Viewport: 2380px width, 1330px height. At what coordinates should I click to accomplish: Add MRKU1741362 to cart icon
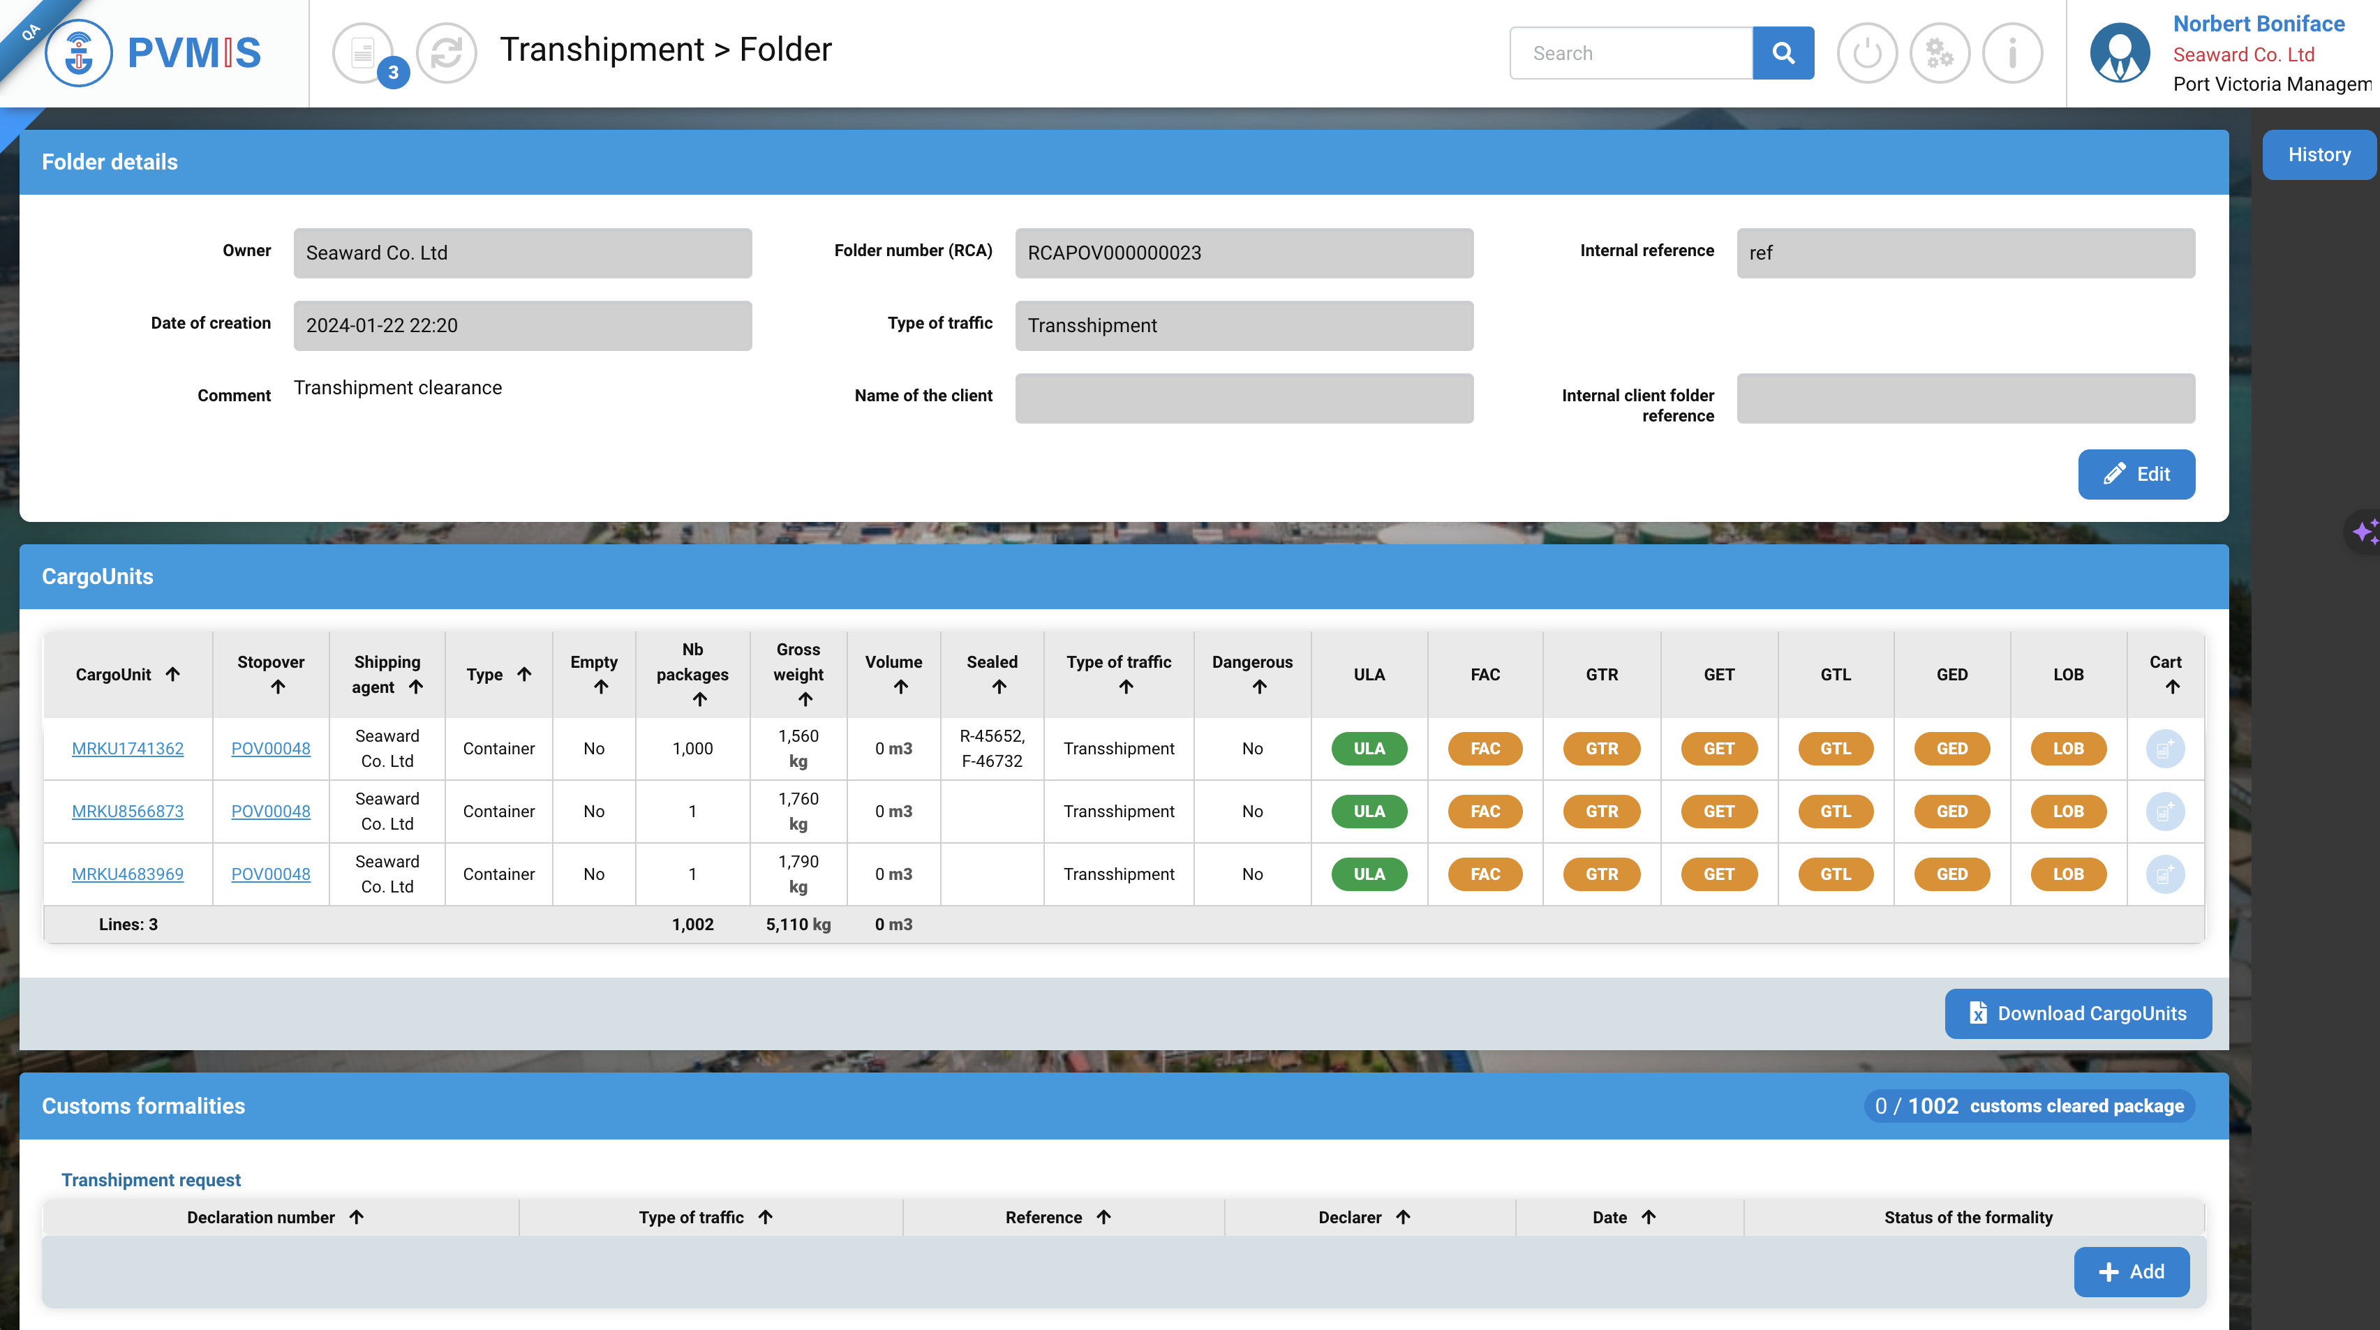click(x=2165, y=748)
